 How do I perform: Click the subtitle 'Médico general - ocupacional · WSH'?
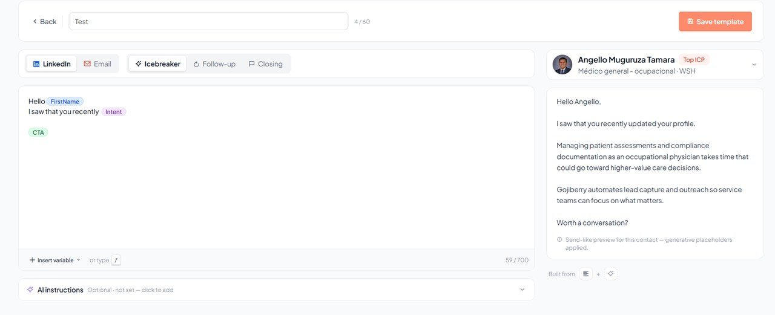(x=637, y=71)
